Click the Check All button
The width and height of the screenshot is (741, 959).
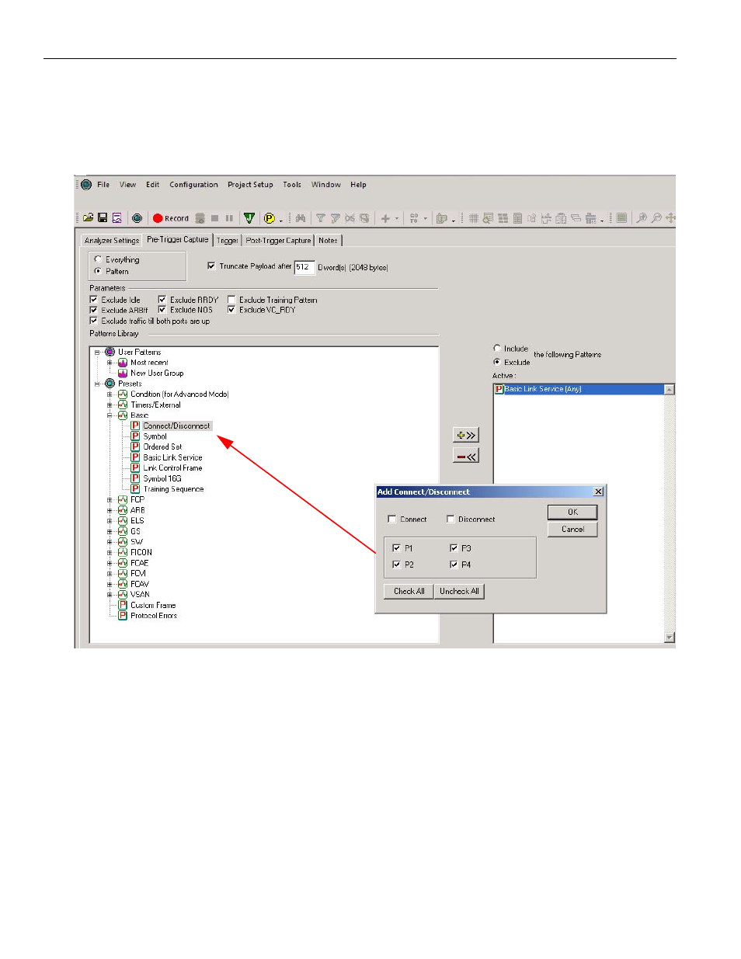[x=409, y=591]
